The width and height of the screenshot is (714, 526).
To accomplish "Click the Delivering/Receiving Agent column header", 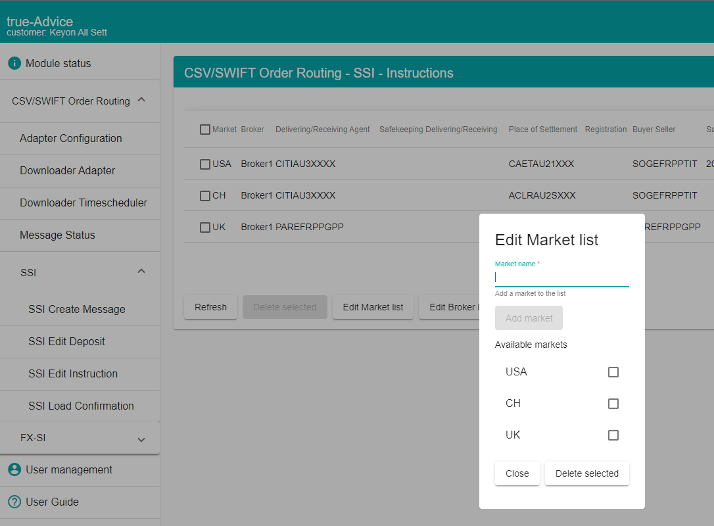I will (322, 130).
